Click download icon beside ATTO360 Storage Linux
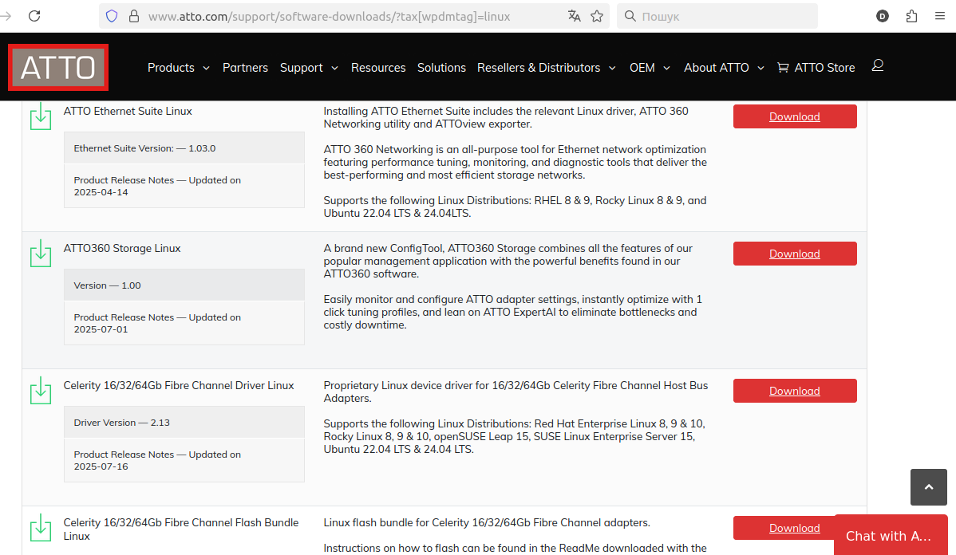The width and height of the screenshot is (956, 555). point(41,254)
